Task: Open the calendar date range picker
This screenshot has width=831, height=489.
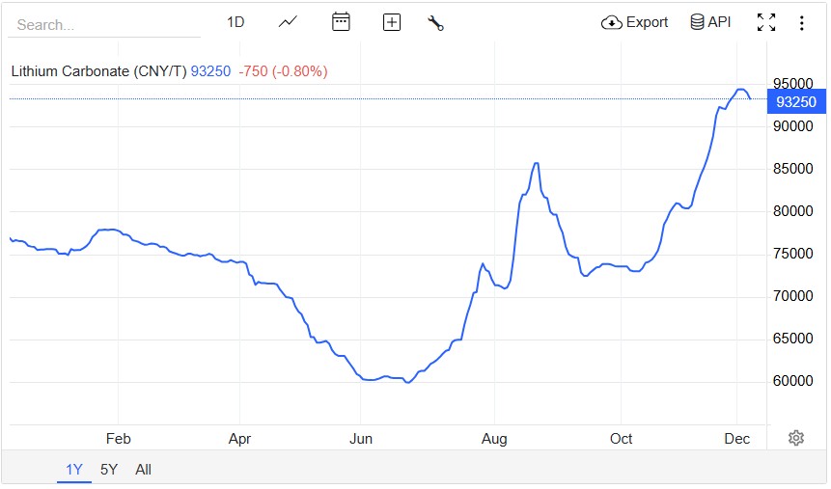Action: [341, 22]
